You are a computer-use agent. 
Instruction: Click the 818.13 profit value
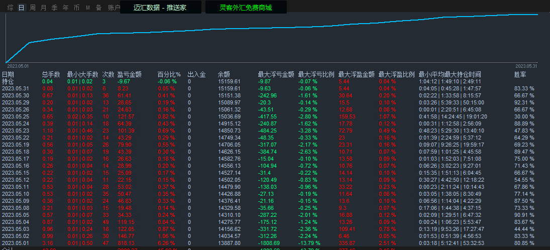coord(125,243)
